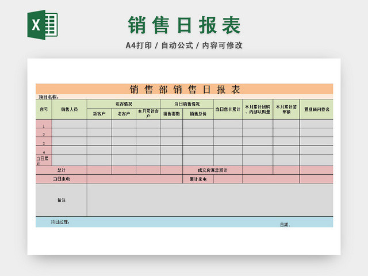Click the empty 销售人员 cell in row 1
The width and height of the screenshot is (368, 276).
pos(70,124)
